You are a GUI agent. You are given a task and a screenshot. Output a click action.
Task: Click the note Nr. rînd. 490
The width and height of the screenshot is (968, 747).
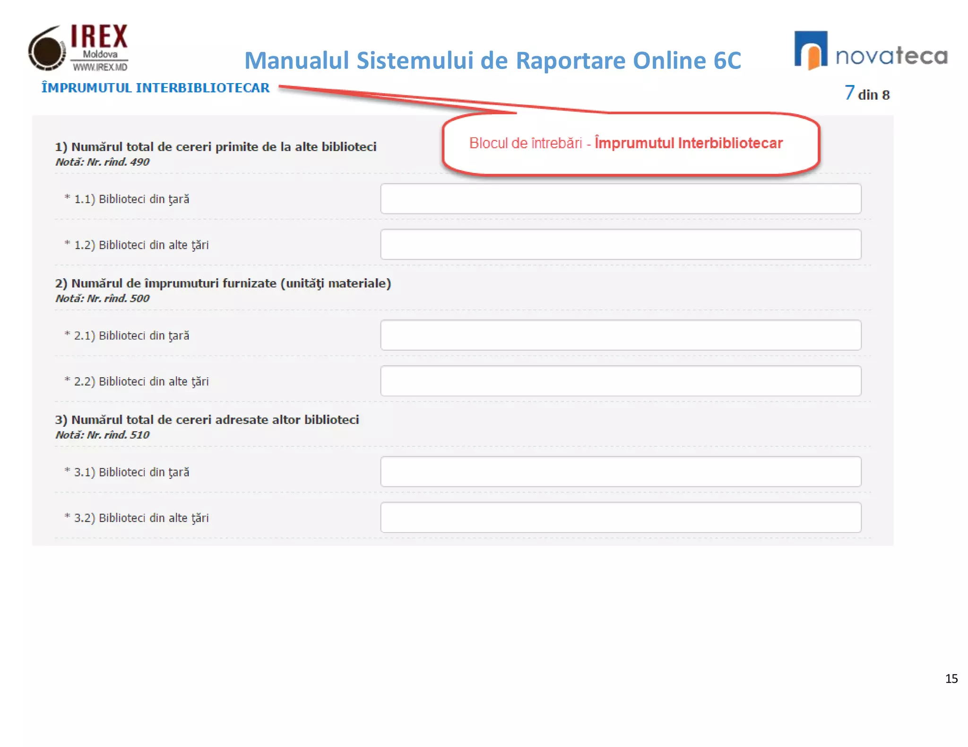(102, 162)
